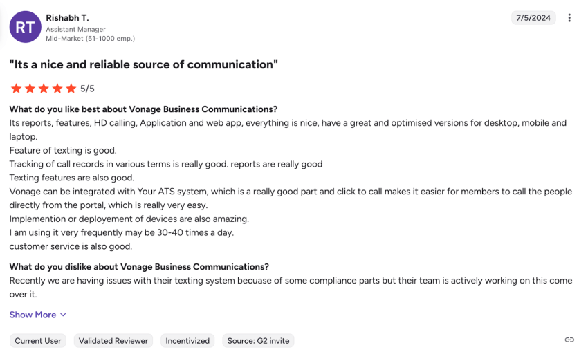The height and width of the screenshot is (361, 588).
Task: Open reviewer profile Rishabh T.
Action: pyautogui.click(x=67, y=17)
